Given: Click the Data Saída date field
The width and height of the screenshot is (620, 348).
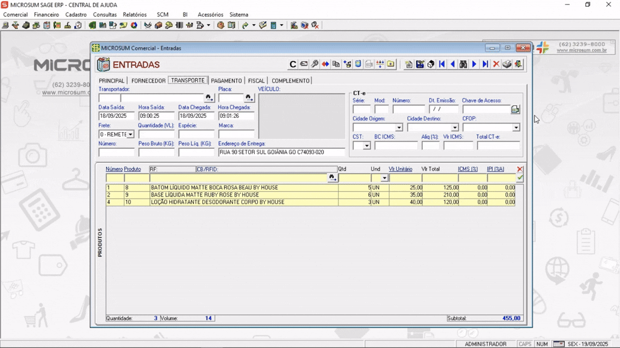Looking at the screenshot, I should (x=117, y=116).
